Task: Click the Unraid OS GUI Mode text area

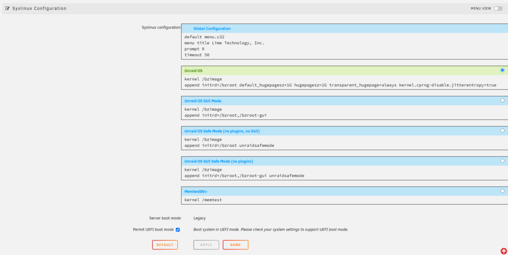Action: coord(345,112)
